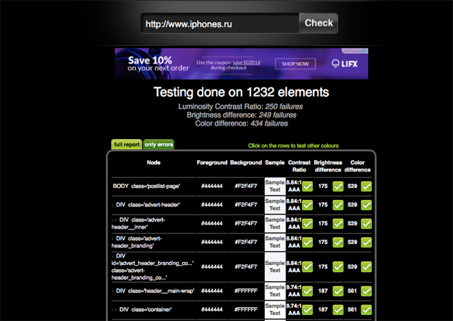Open the LIFX logo link in the ad
This screenshot has height=321, width=453.
345,64
